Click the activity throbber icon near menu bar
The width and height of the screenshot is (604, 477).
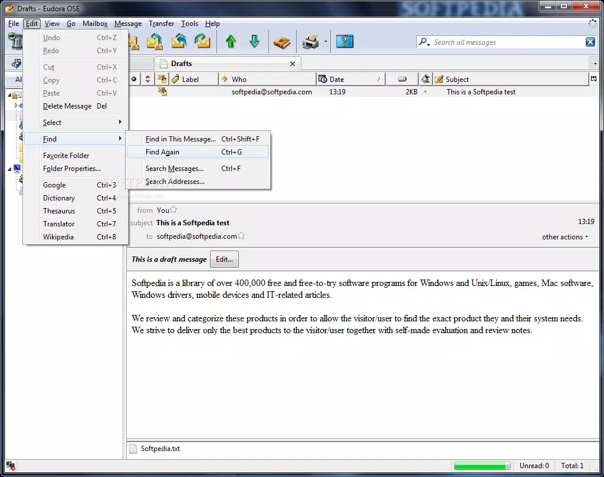(x=592, y=24)
